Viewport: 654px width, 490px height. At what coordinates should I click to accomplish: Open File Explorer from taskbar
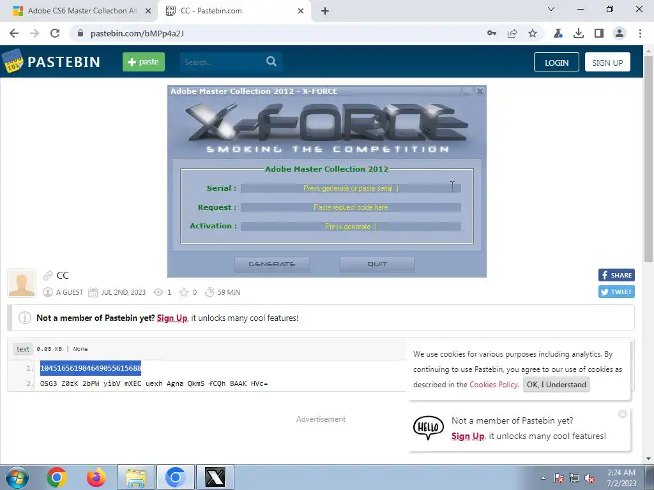136,477
